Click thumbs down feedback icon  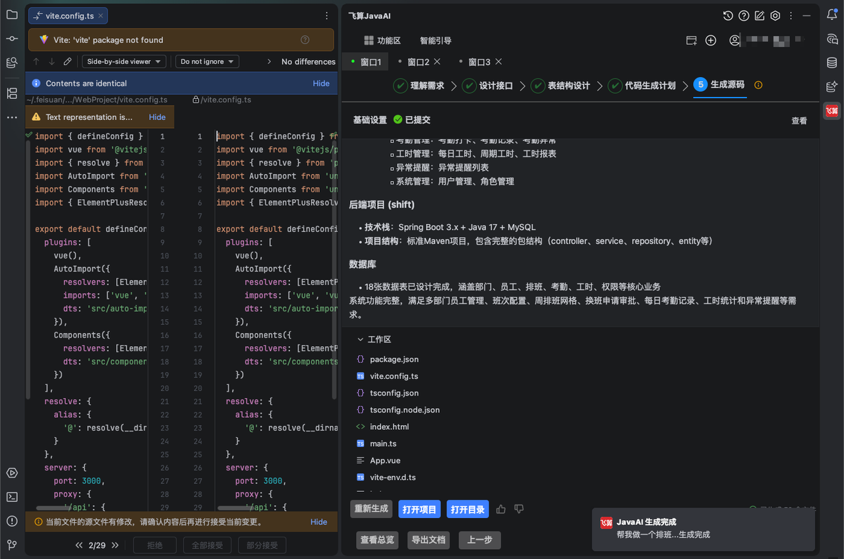[x=519, y=509]
